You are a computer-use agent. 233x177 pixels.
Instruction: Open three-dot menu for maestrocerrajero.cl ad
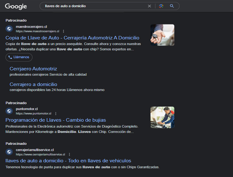(64, 31)
